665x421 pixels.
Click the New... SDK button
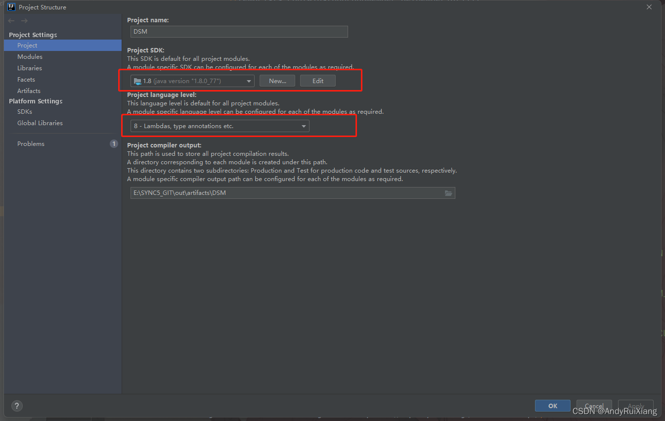click(277, 81)
